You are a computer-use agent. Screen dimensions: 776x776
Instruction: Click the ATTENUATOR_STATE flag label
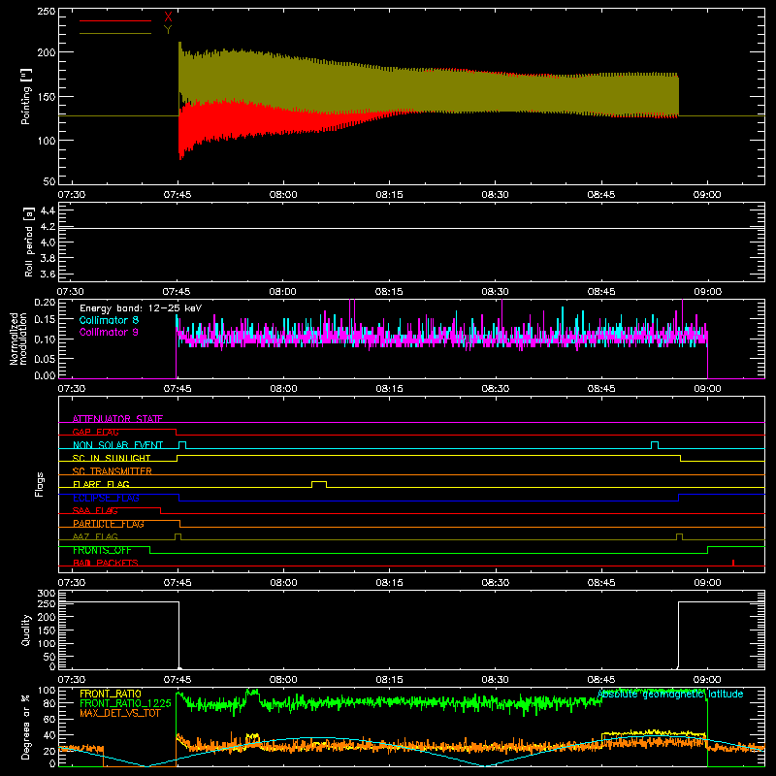pyautogui.click(x=117, y=419)
